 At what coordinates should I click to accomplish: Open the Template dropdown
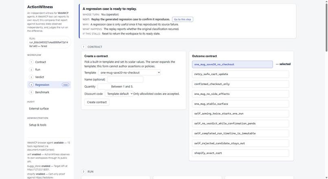coord(129,72)
